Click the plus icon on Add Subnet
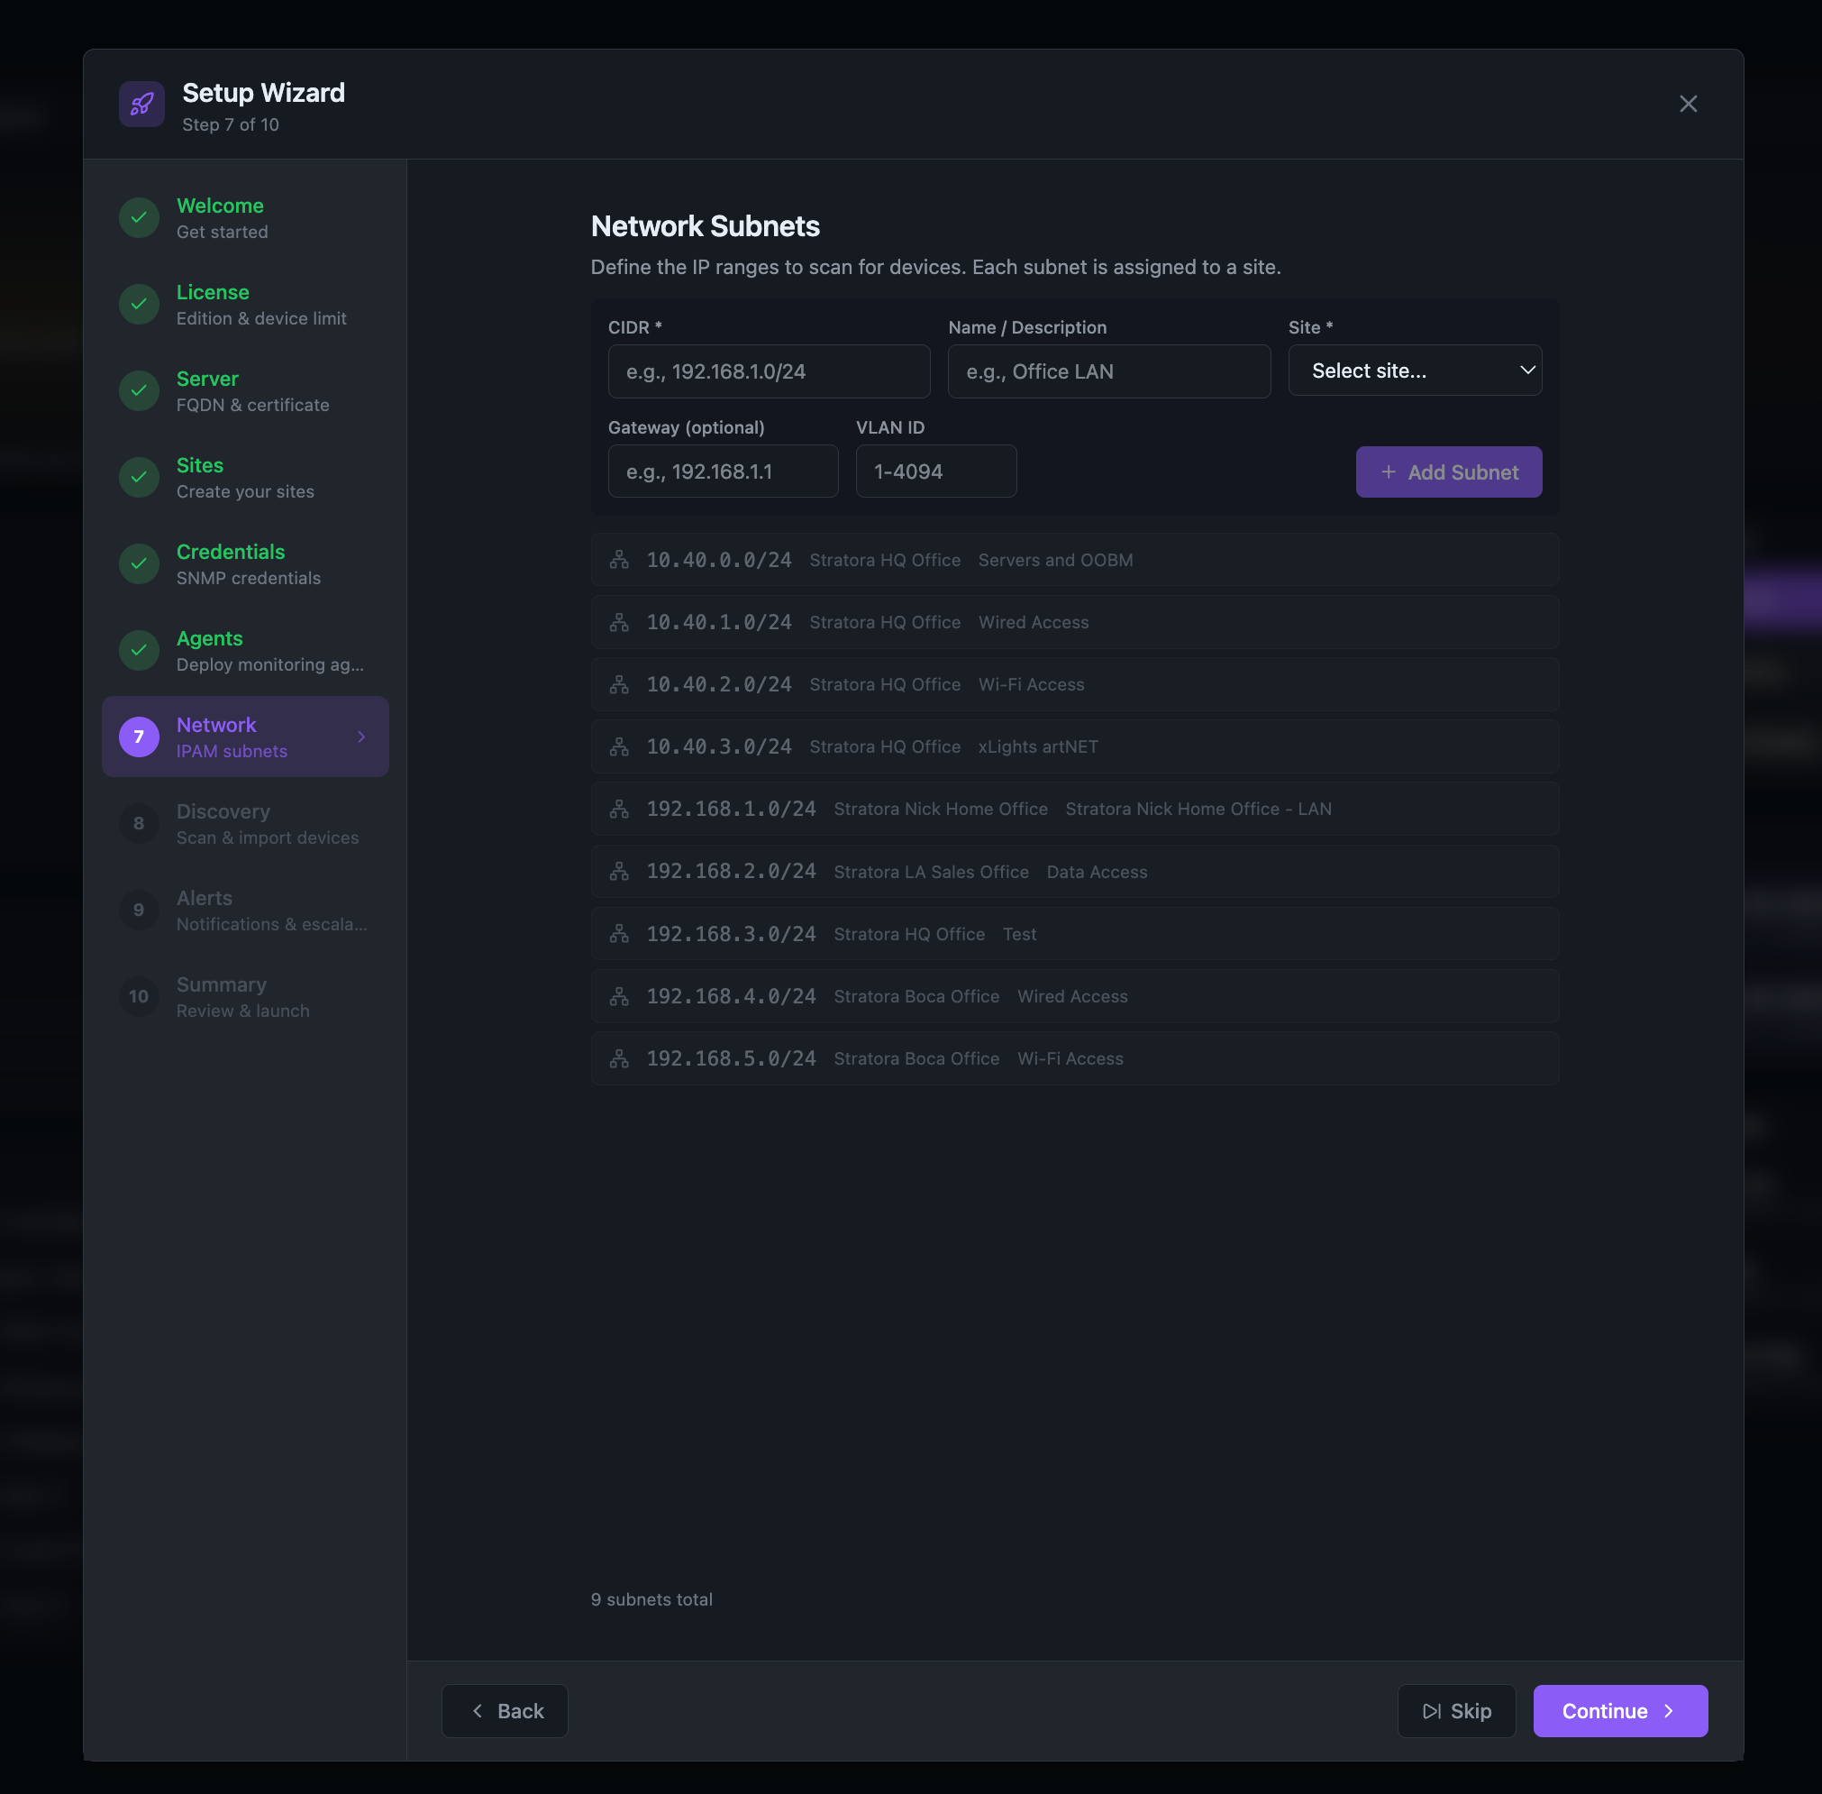1822x1794 pixels. pos(1388,472)
